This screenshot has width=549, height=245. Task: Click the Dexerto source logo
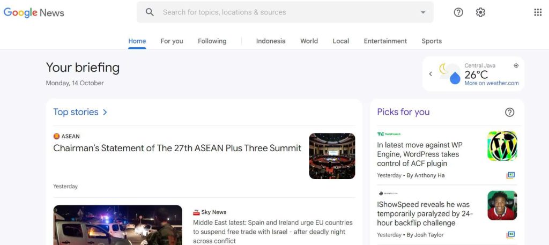388,194
